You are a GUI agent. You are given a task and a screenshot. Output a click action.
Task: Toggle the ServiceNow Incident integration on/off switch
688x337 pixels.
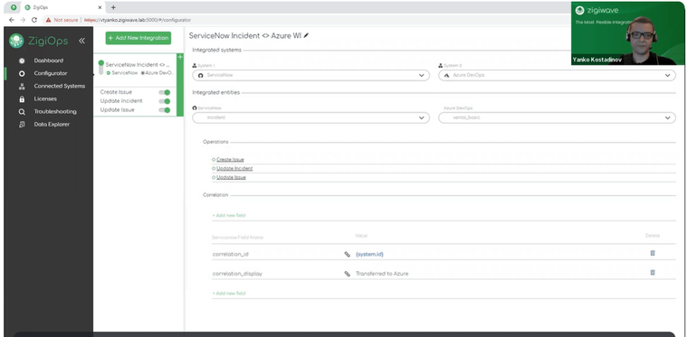point(100,68)
